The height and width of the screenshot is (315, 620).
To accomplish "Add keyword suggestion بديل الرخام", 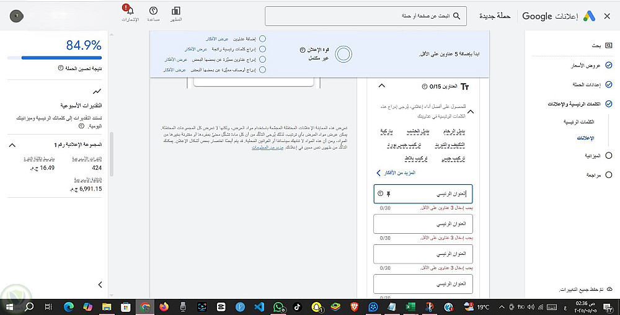I will 454,131.
